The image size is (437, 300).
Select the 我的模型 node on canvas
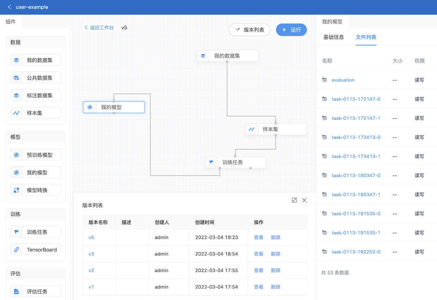point(114,107)
